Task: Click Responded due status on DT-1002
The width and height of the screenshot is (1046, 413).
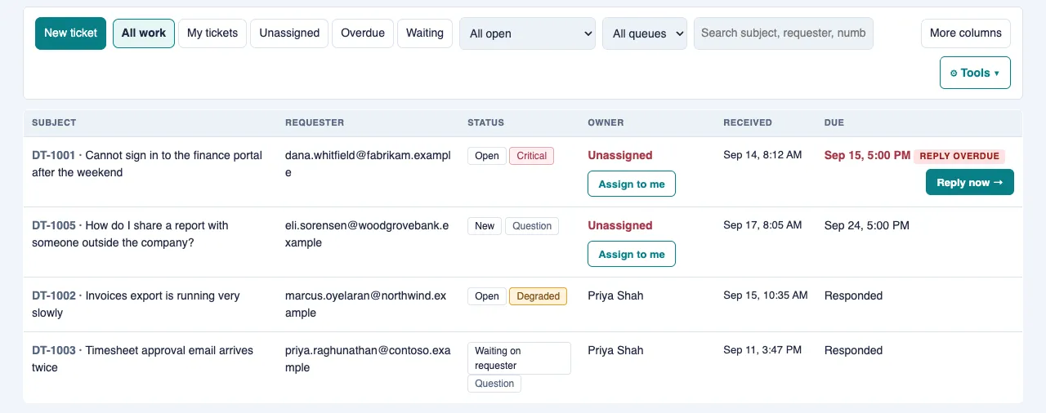Action: click(853, 295)
